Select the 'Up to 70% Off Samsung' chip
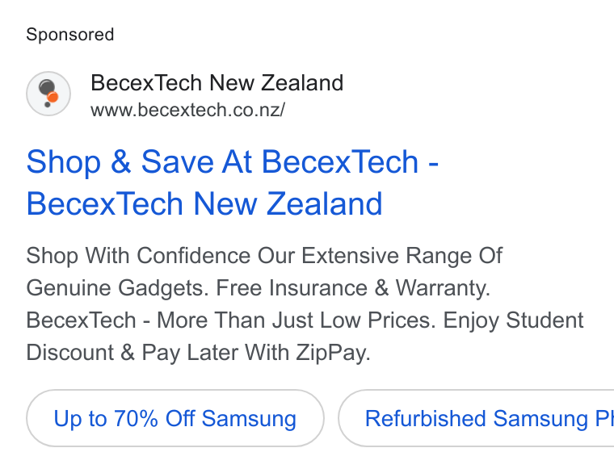 pos(175,418)
